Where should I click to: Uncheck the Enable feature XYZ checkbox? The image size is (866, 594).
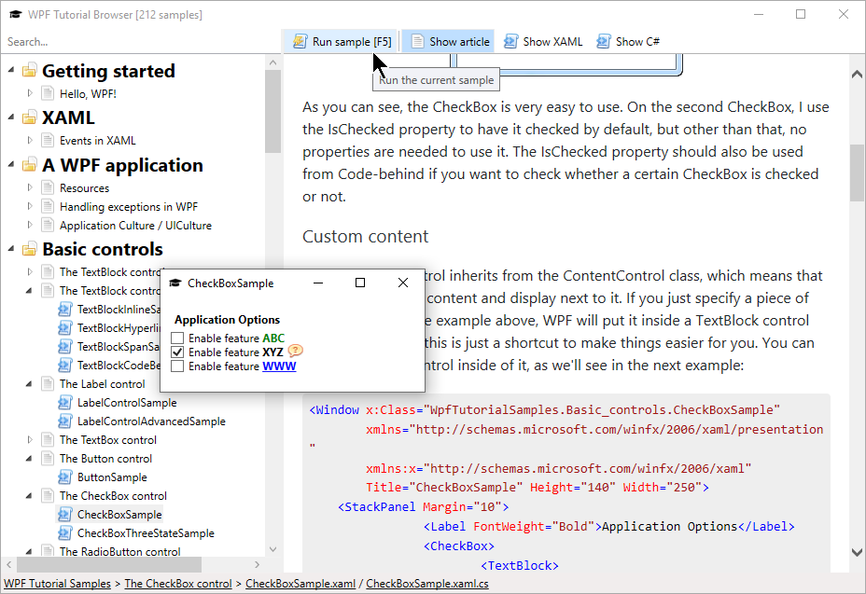[178, 352]
